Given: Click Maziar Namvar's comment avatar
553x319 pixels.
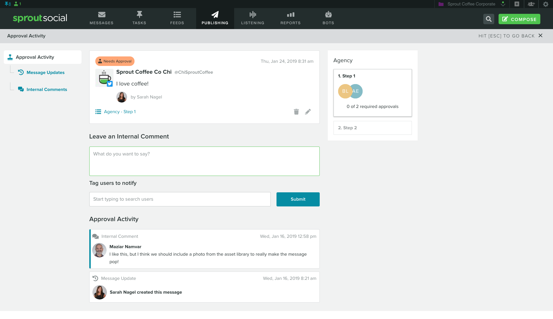Looking at the screenshot, I should [99, 250].
